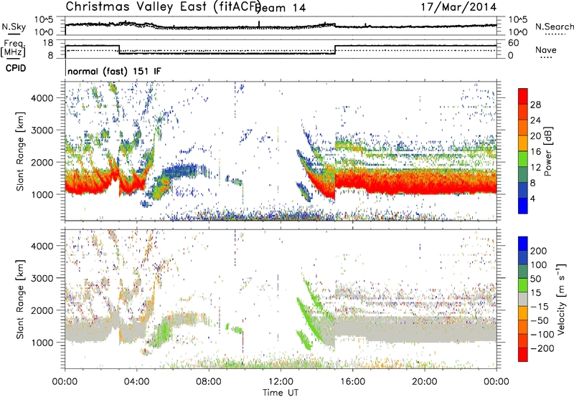The image size is (574, 397).
Task: Select the "16" power colorbar label
Action: click(535, 152)
